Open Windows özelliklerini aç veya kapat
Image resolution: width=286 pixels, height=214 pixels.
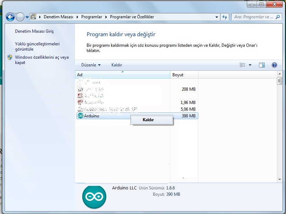[x=42, y=60]
